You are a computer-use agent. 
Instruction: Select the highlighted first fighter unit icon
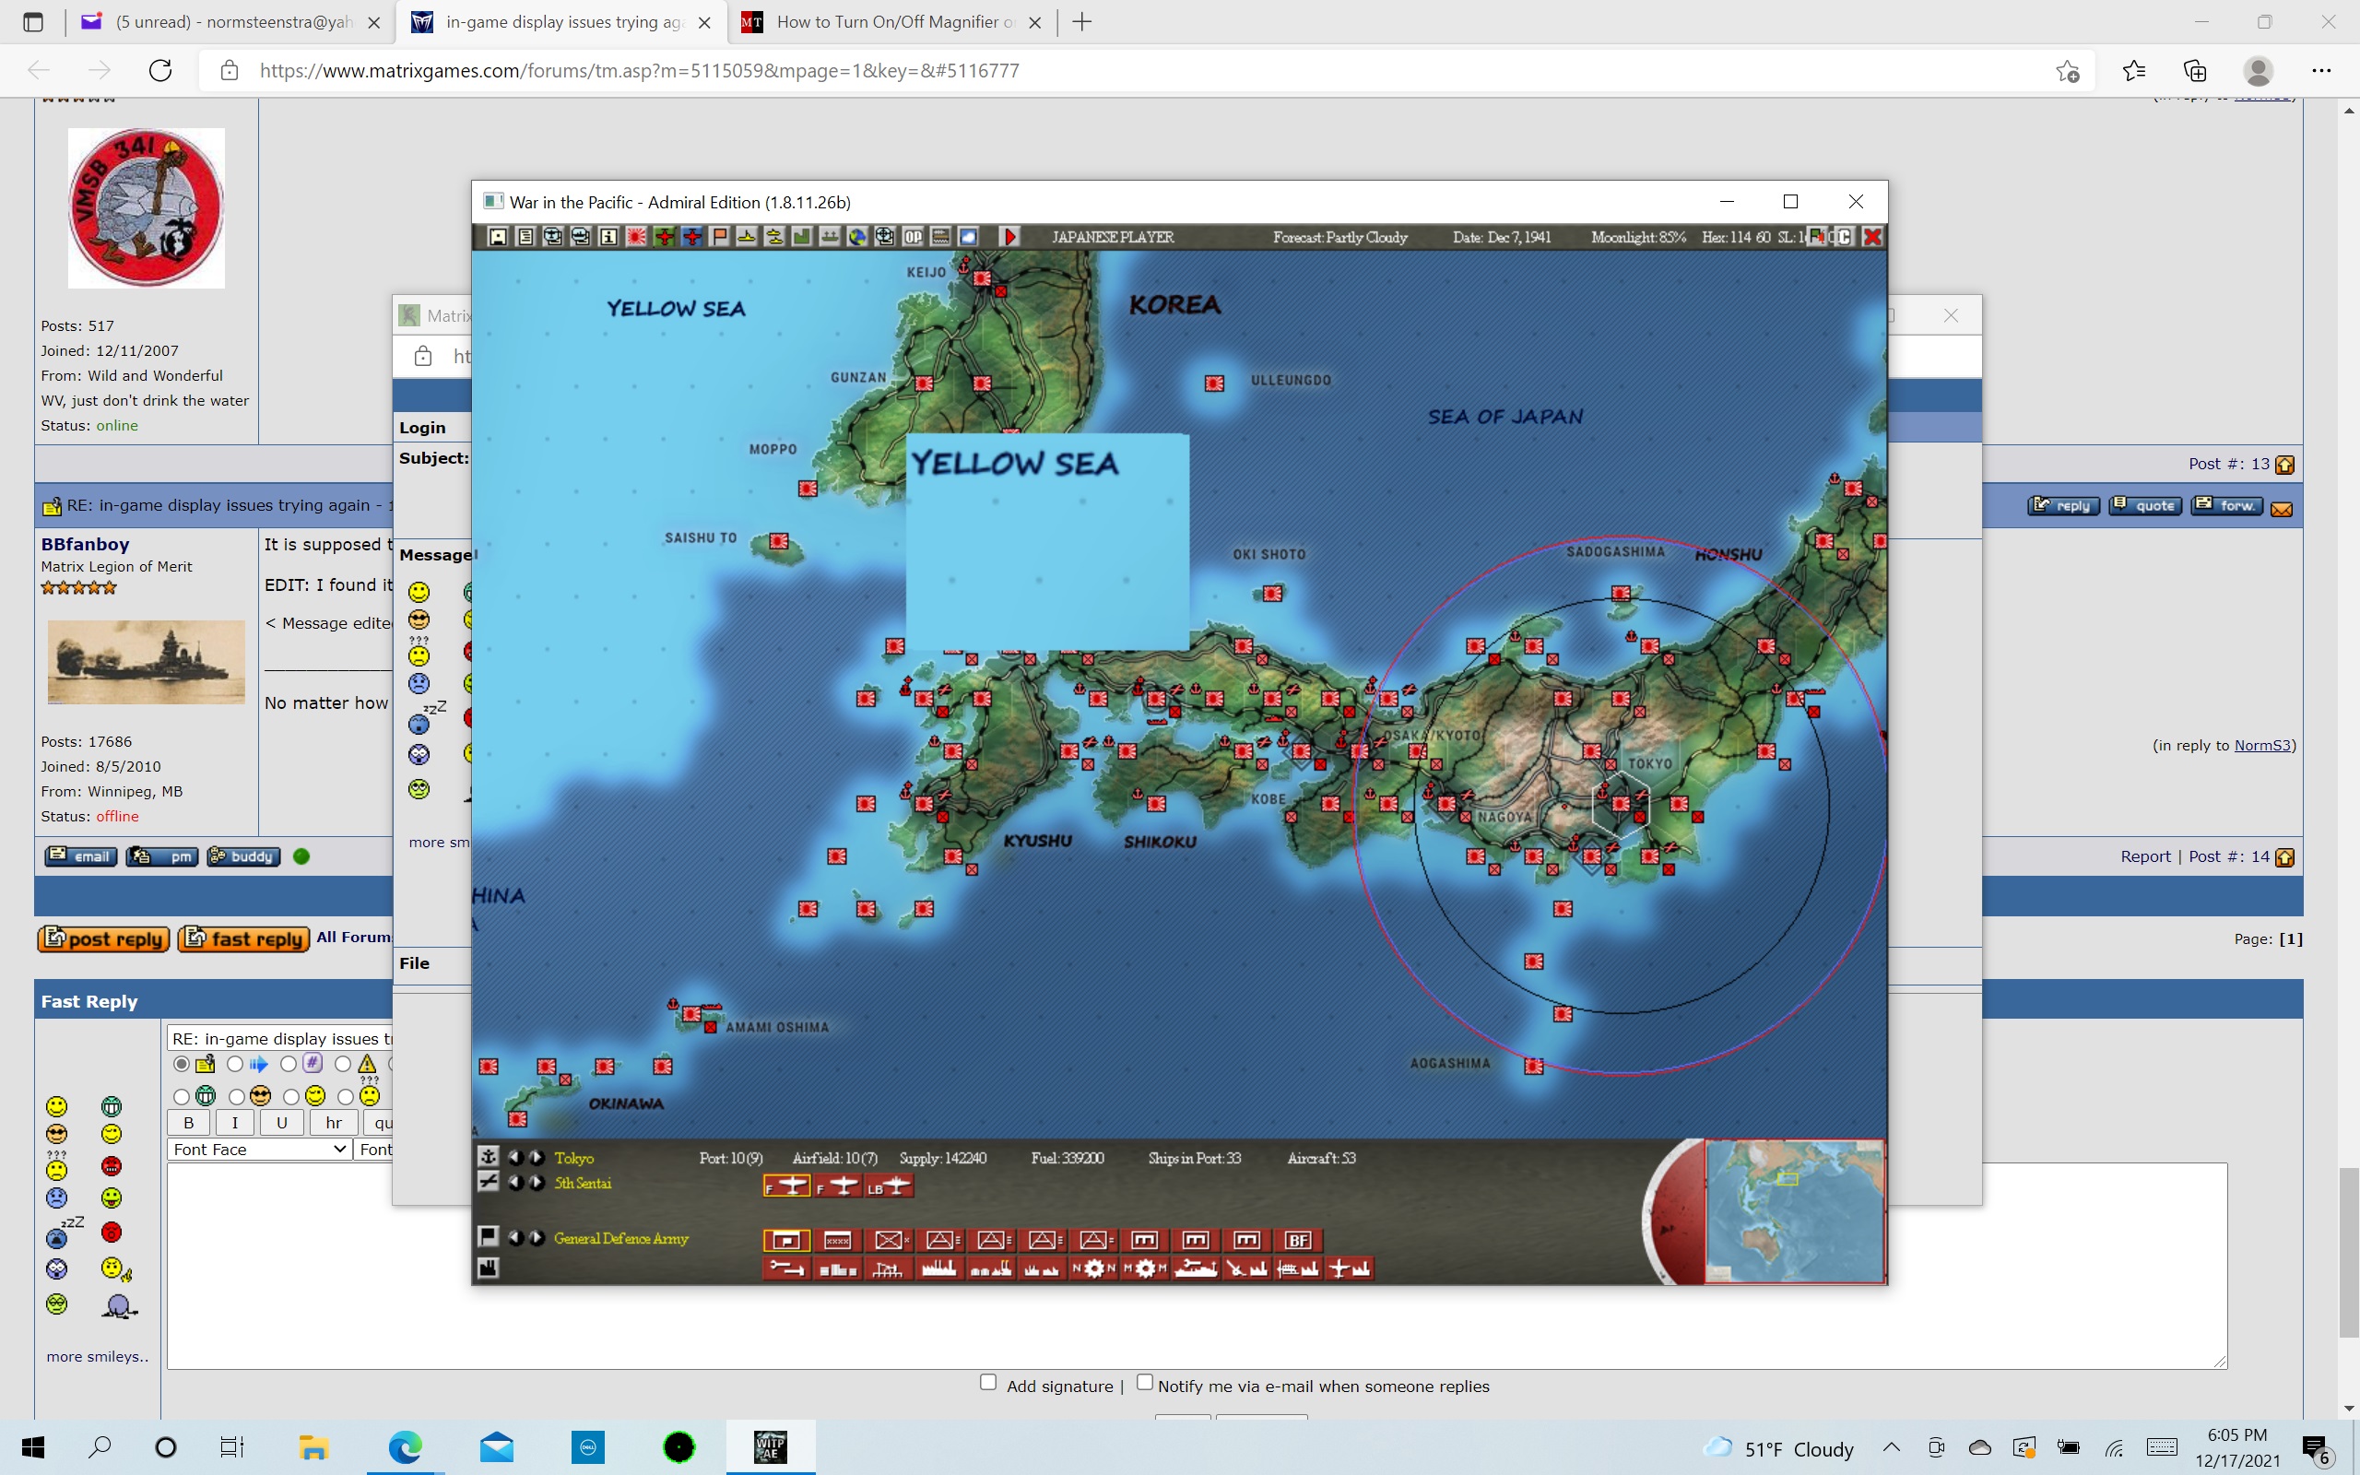[787, 1186]
